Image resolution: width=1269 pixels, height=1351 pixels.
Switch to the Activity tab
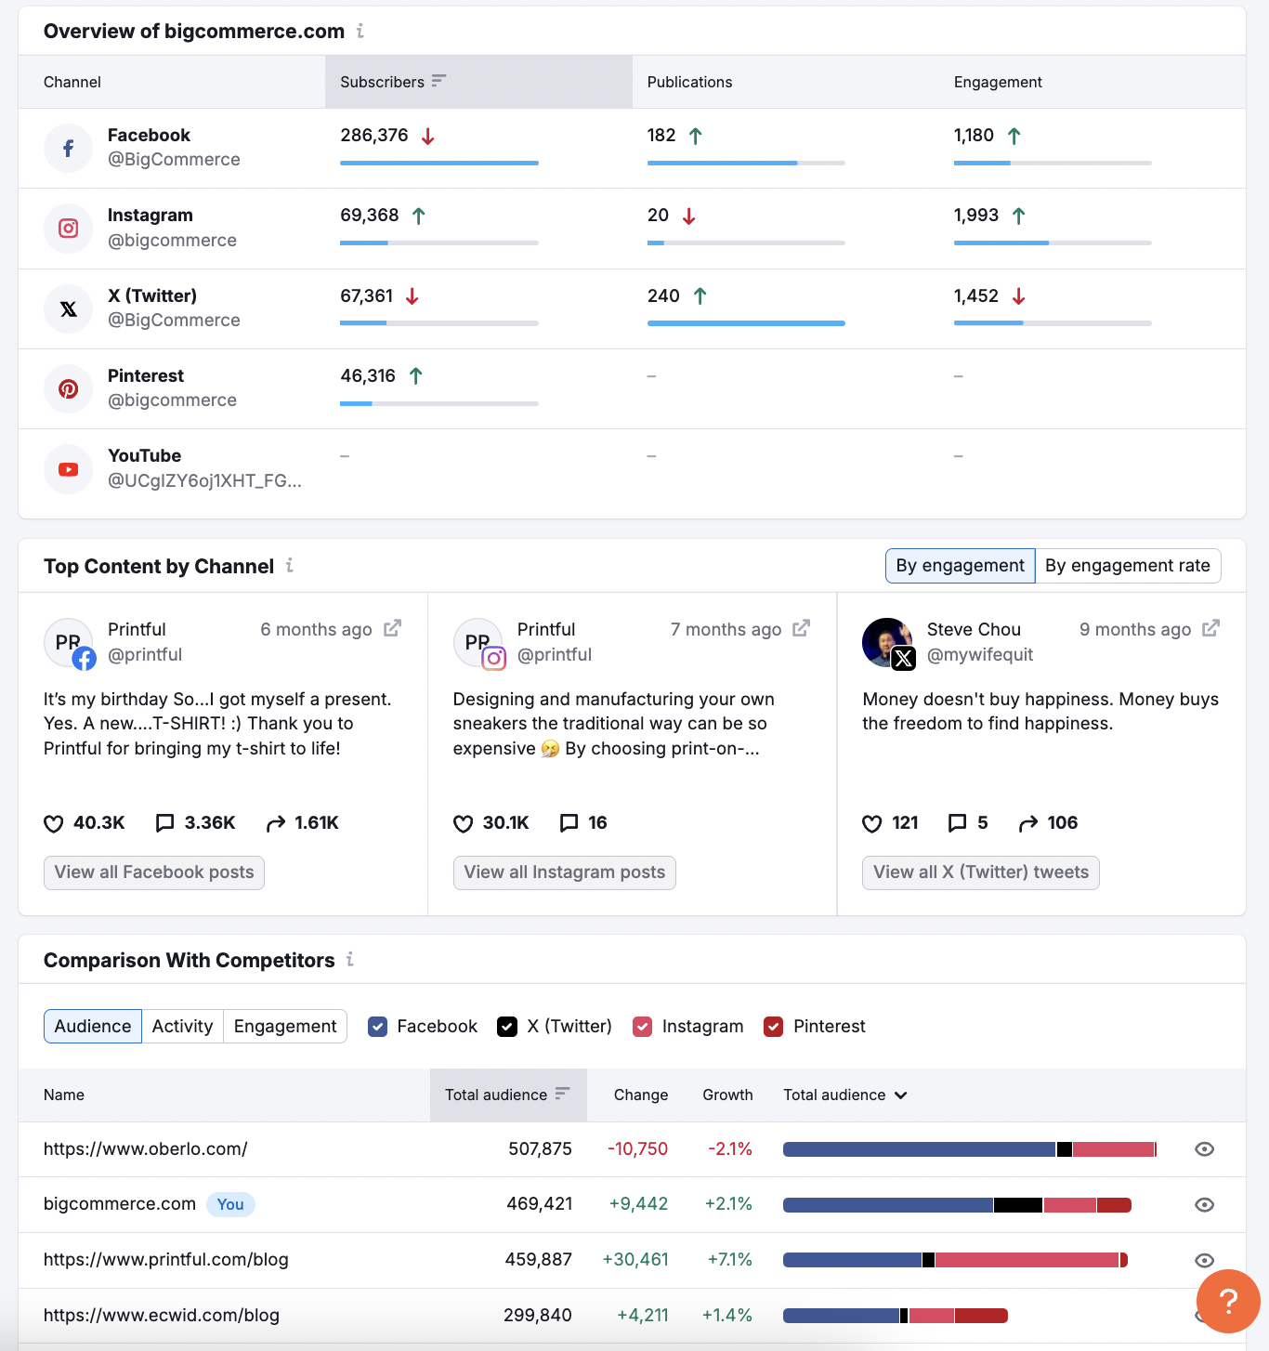182,1027
